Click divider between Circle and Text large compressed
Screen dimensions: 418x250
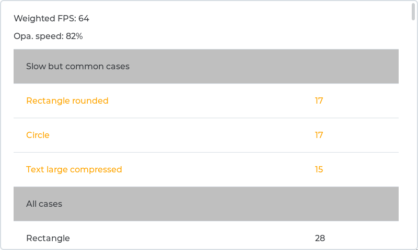[x=206, y=152]
